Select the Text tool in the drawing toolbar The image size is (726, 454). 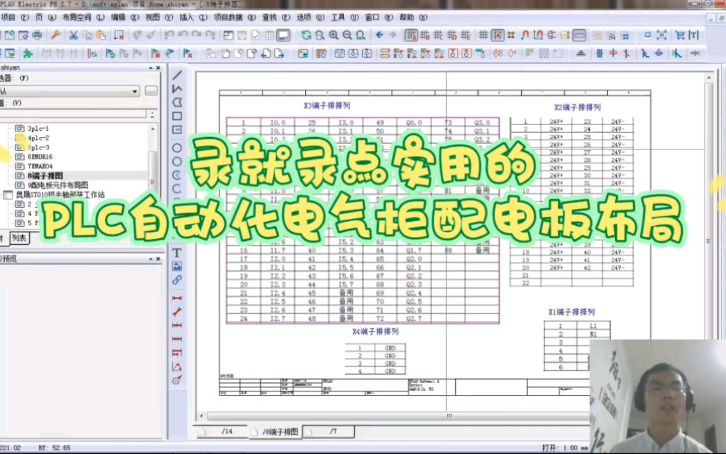pyautogui.click(x=176, y=252)
